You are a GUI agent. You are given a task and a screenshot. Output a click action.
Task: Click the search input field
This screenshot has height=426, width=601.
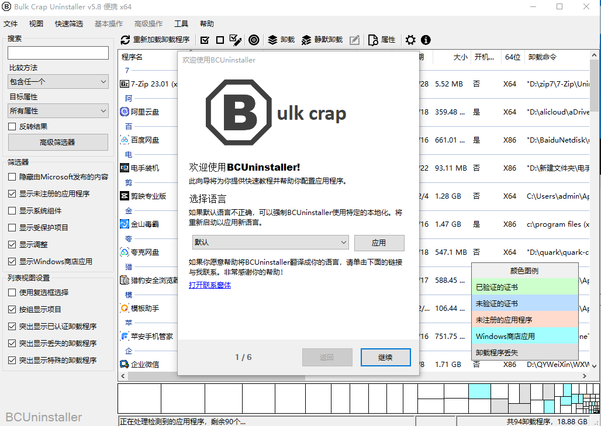click(x=58, y=53)
